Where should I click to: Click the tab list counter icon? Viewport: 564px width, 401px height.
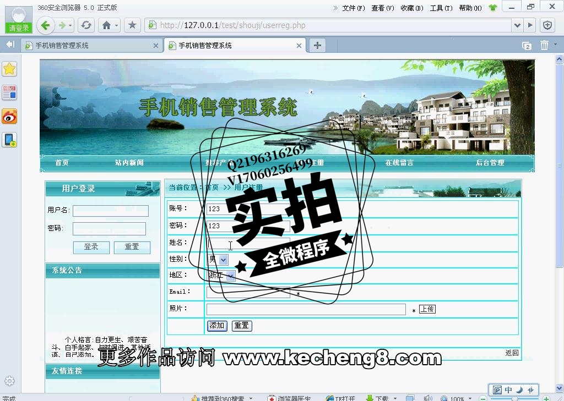[527, 46]
